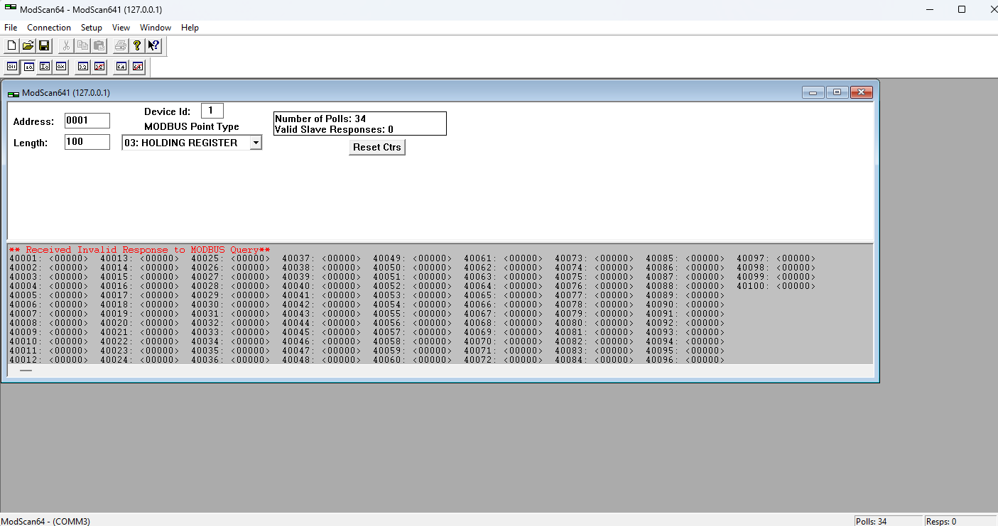Select register 40100 value

[x=796, y=286]
